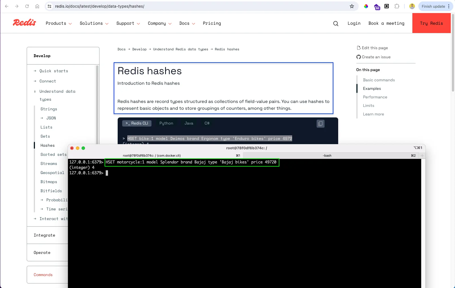Image resolution: width=455 pixels, height=288 pixels.
Task: Click the colorful wheel extension icon
Action: pyautogui.click(x=366, y=6)
